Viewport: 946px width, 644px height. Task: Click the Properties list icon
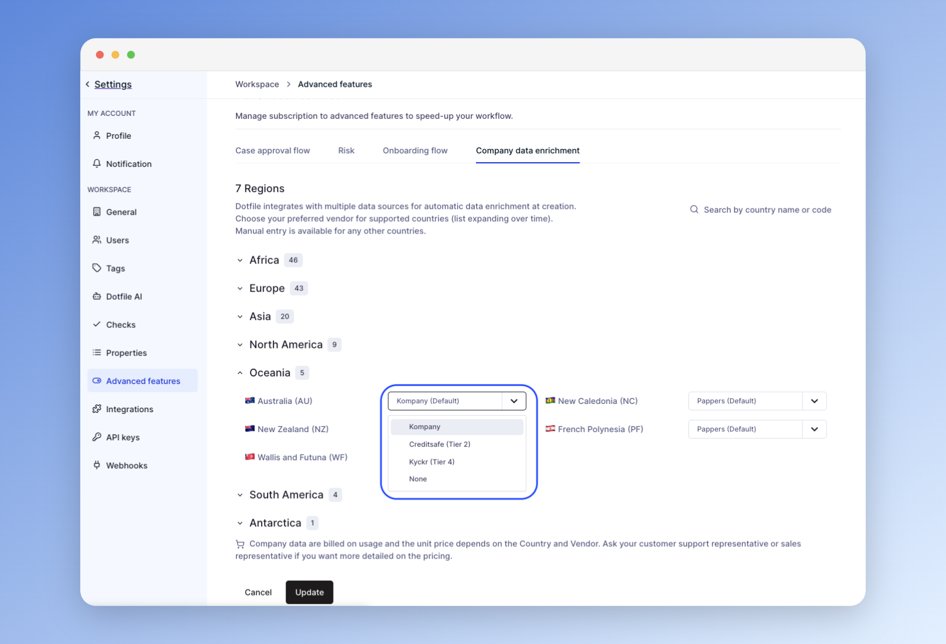97,352
